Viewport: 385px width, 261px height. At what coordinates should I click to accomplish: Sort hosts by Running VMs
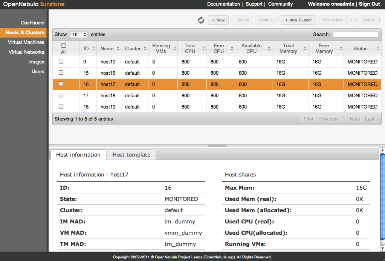(x=161, y=48)
